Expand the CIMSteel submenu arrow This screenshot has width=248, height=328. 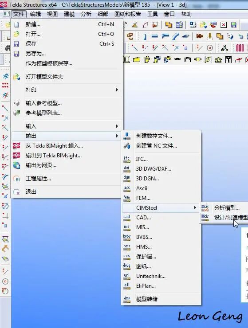(195, 208)
